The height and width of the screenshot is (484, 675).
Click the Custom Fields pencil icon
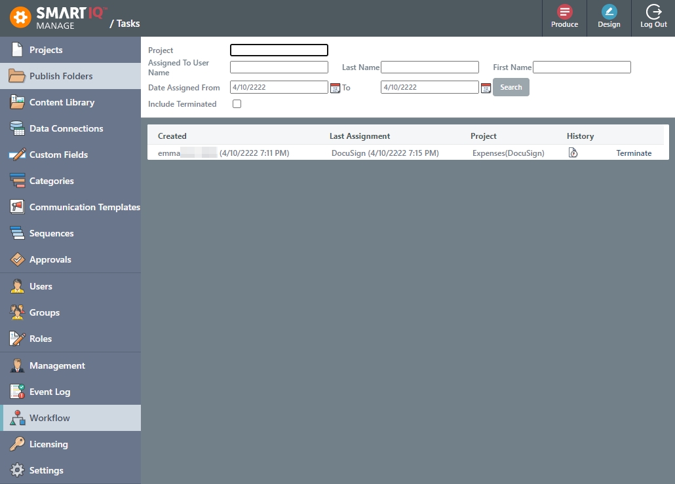(17, 155)
